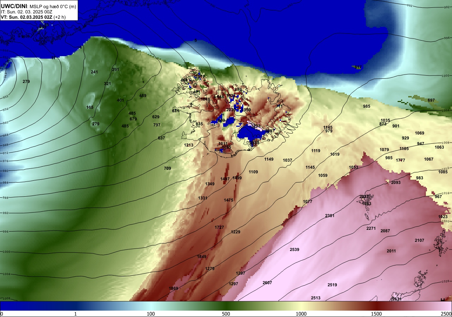Click the map value 1849
452x317 pixels.
click(x=202, y=257)
